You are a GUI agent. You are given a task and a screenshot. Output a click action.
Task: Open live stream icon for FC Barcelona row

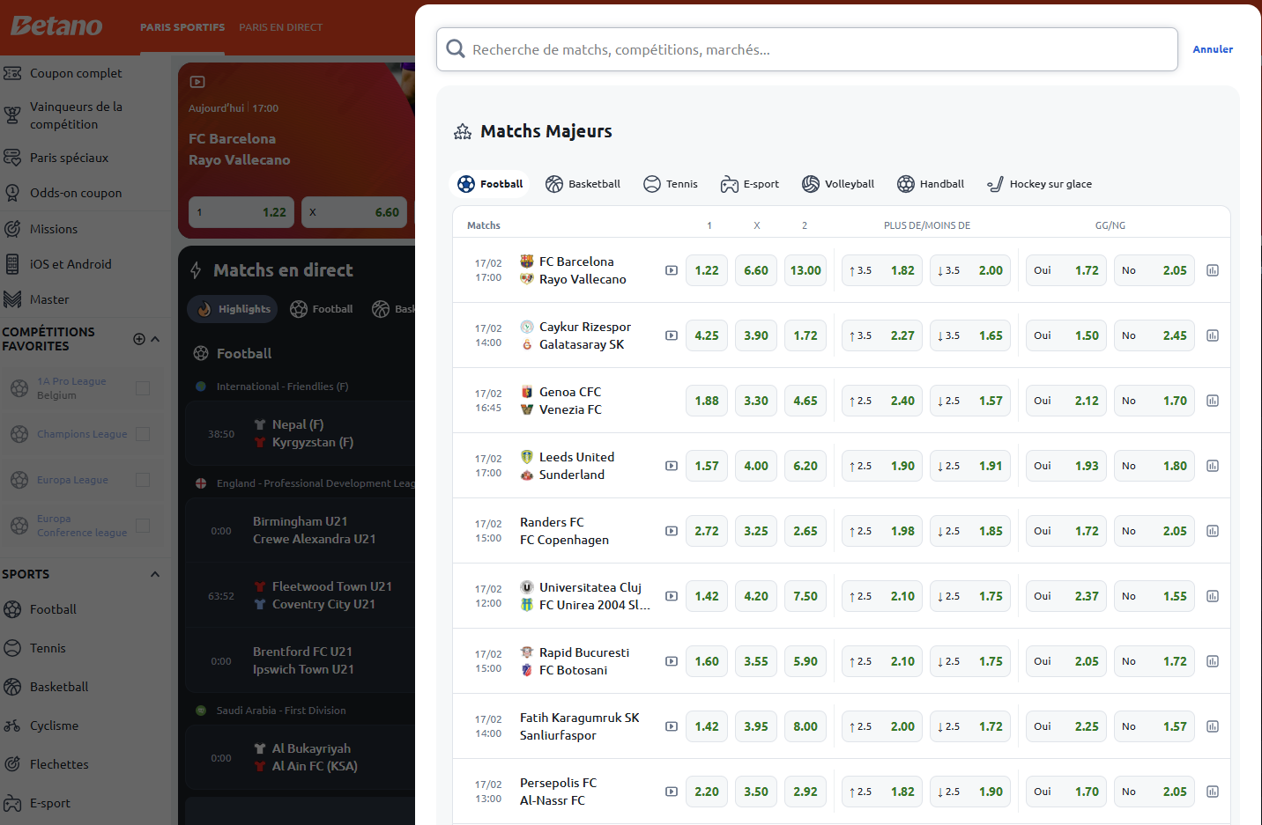(x=672, y=270)
